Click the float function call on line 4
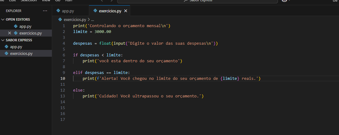 [105, 43]
